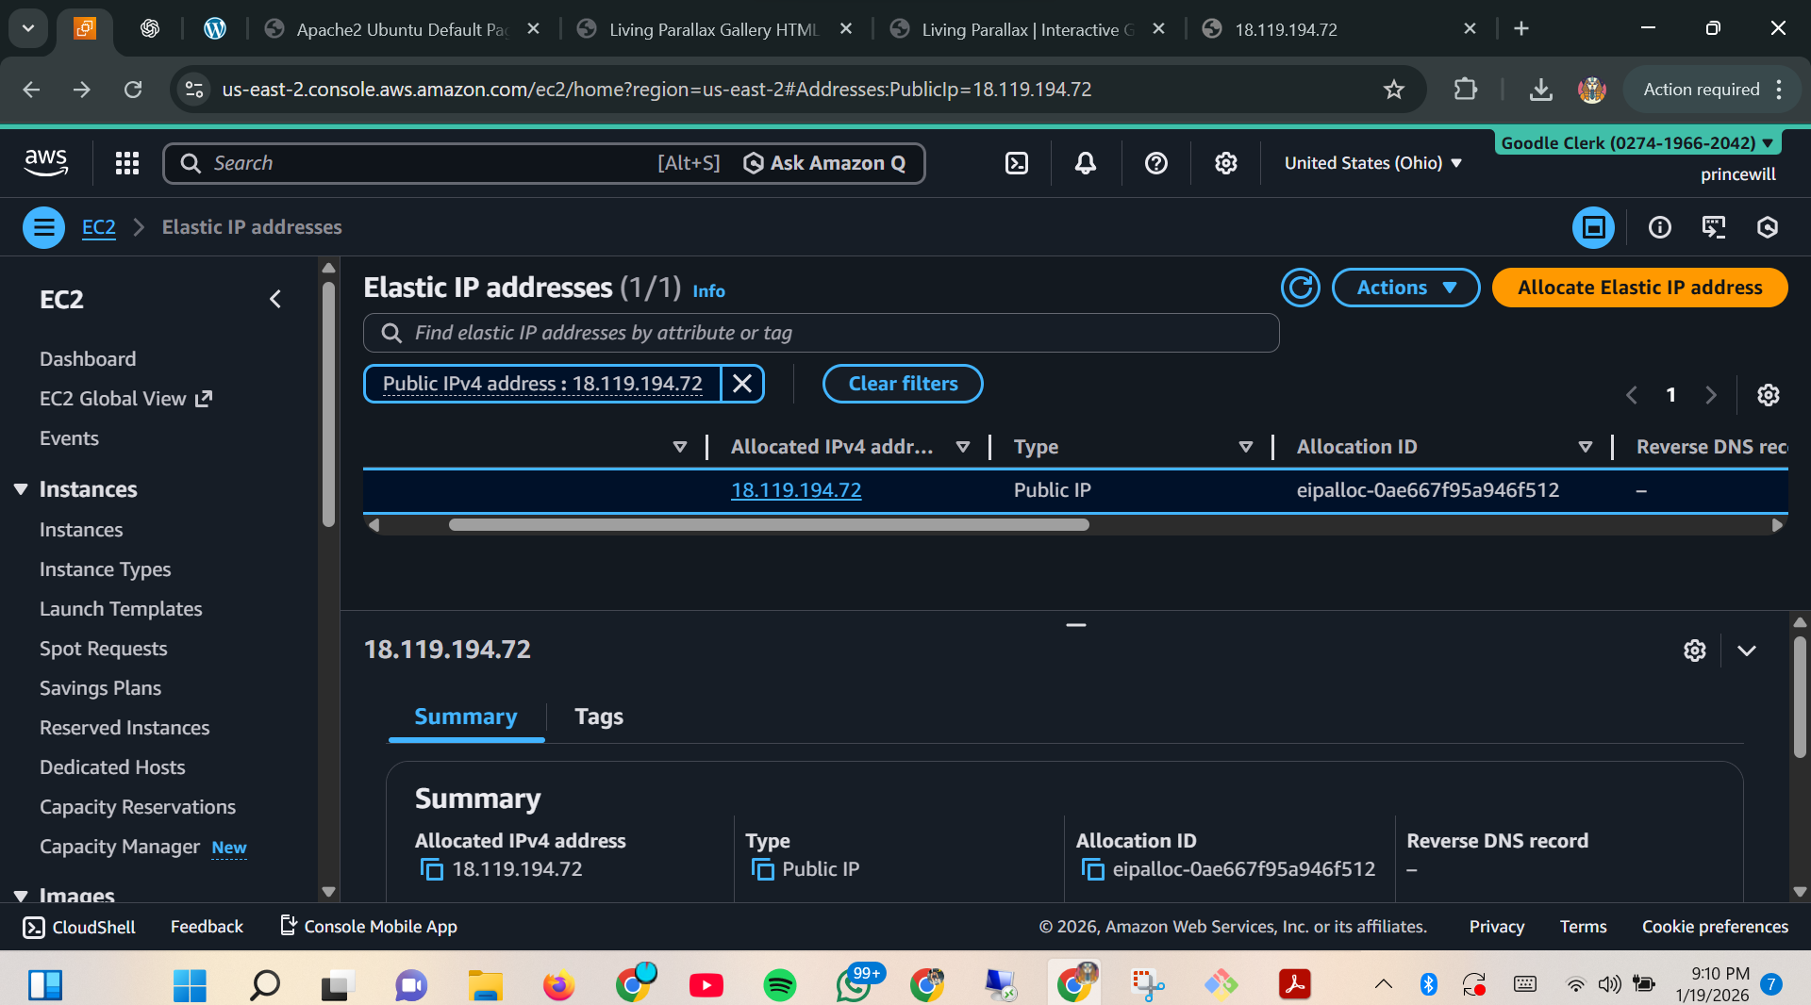Switch to Apache2 Ubuntu Default Page tab
Screen dimensions: 1811x1005
point(402,29)
